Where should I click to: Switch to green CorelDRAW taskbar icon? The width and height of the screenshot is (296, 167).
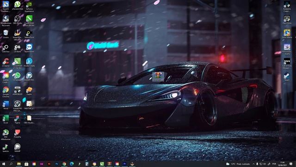102,164
